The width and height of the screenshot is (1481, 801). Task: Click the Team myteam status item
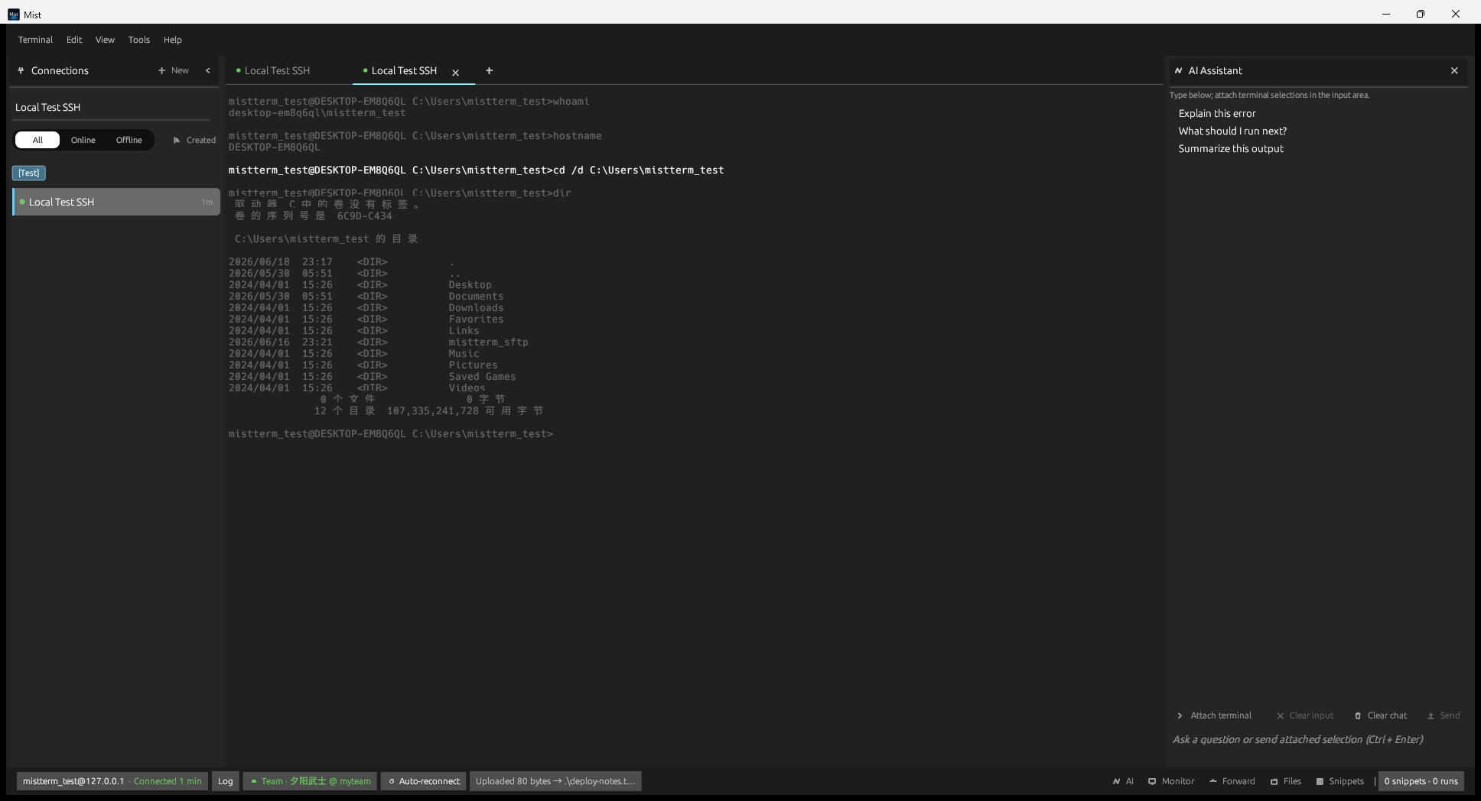click(x=310, y=781)
